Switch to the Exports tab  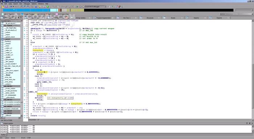pos(219,18)
